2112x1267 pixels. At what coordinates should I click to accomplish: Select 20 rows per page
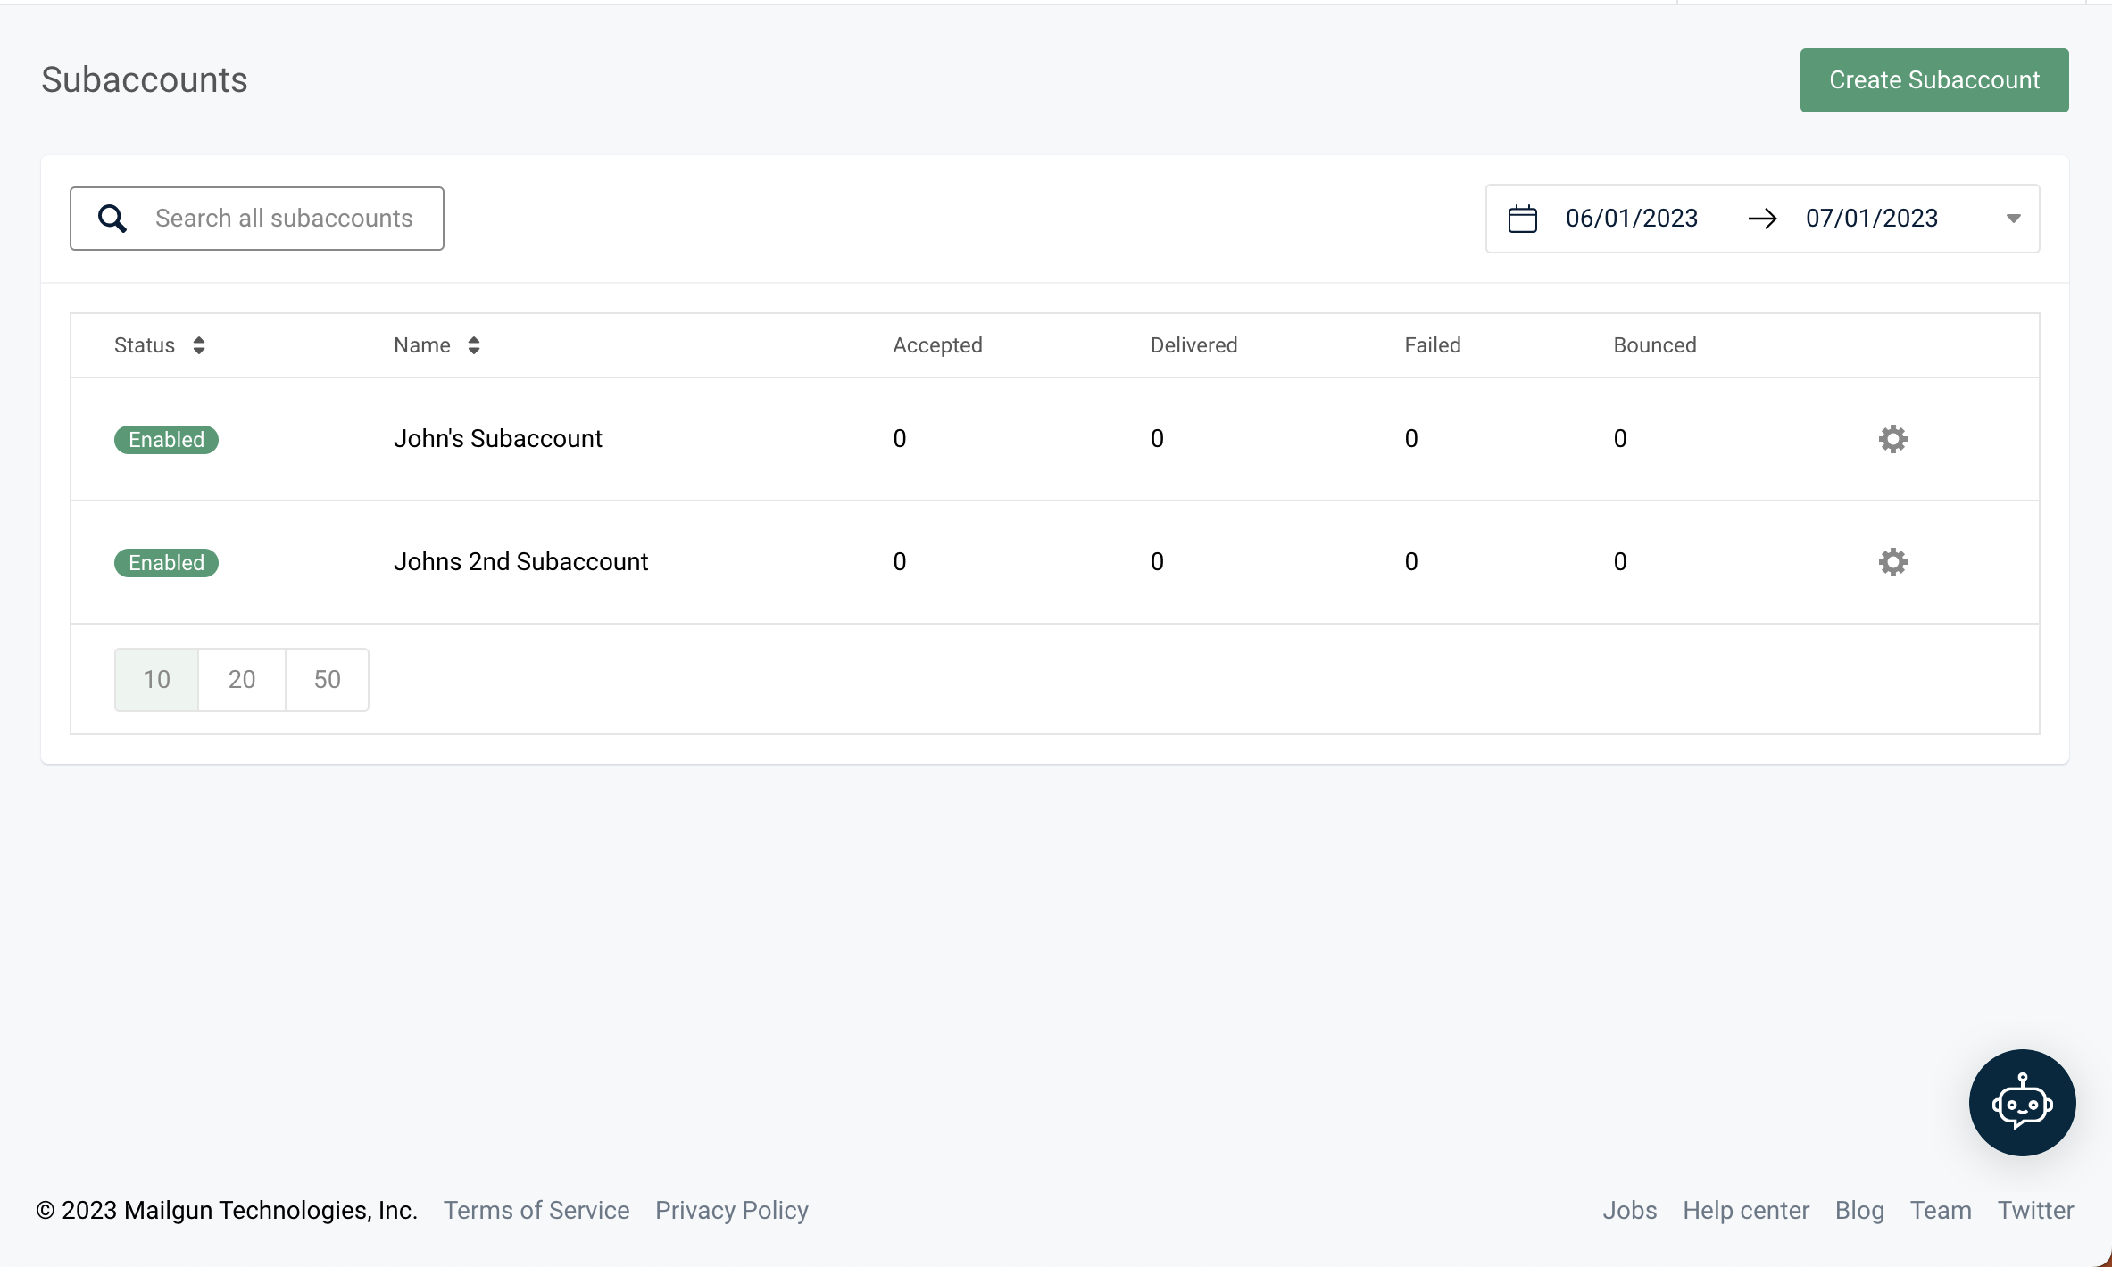(x=241, y=679)
